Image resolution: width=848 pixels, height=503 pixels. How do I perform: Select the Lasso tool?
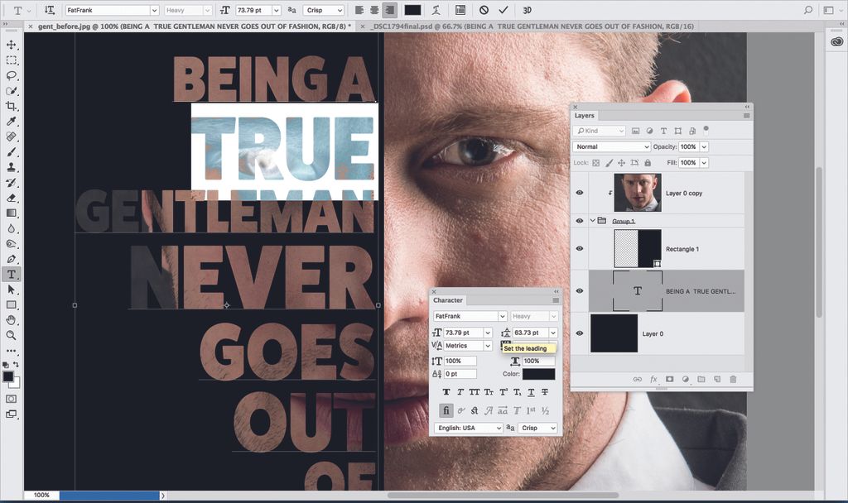pos(12,76)
